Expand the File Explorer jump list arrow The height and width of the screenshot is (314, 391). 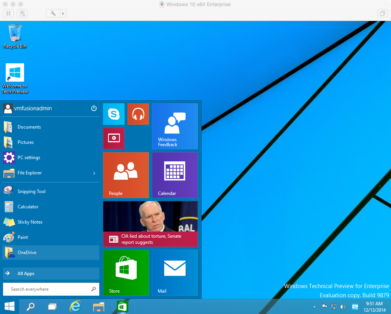tap(94, 173)
